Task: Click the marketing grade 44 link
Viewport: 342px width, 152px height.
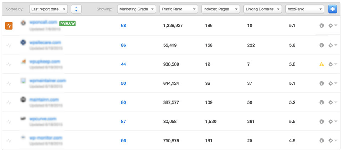Action: tap(123, 64)
